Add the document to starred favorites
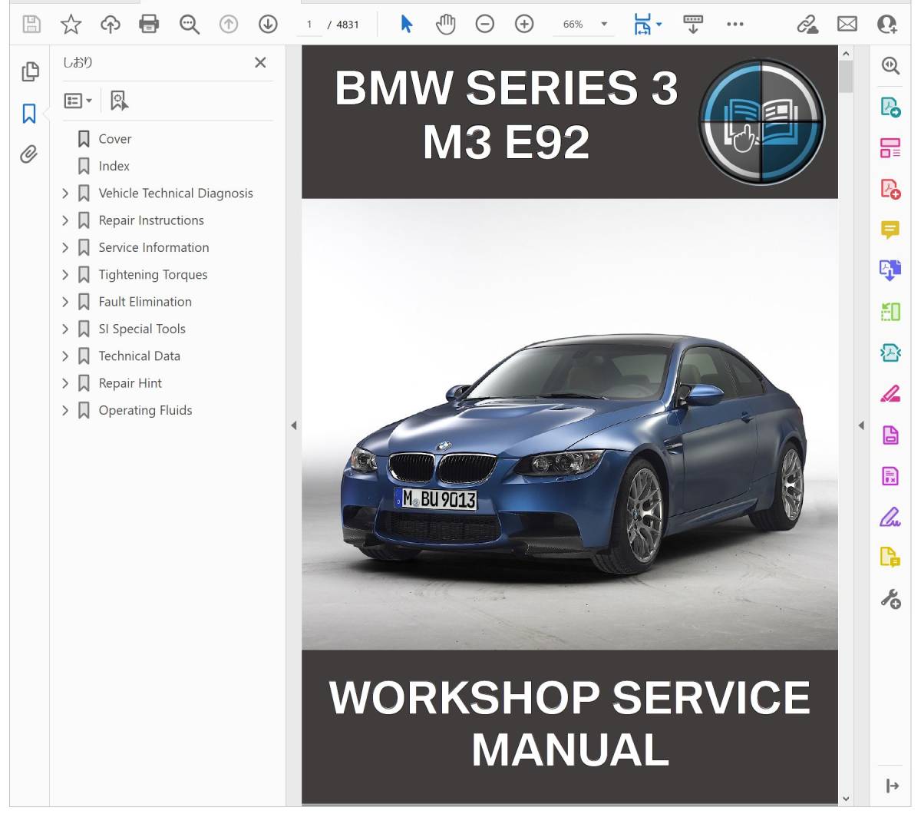Viewport: 921px width, 814px height. point(71,25)
